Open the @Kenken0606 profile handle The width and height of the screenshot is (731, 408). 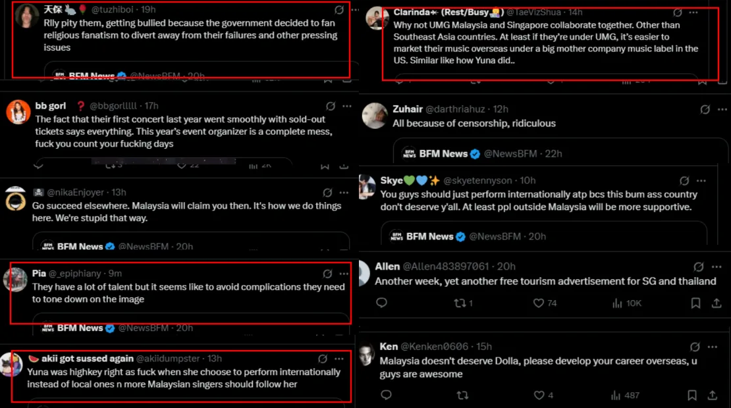(x=435, y=347)
